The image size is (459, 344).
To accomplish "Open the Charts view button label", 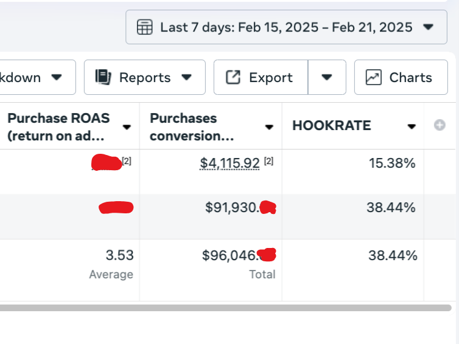I will pos(410,77).
